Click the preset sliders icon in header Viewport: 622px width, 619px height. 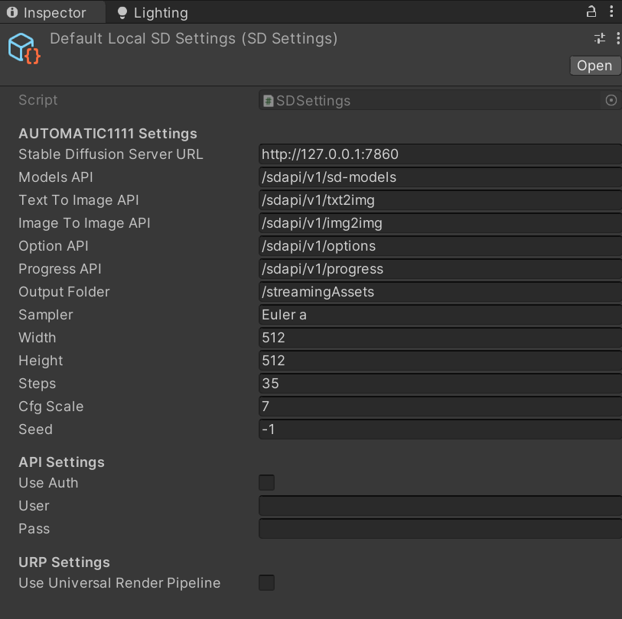click(599, 38)
